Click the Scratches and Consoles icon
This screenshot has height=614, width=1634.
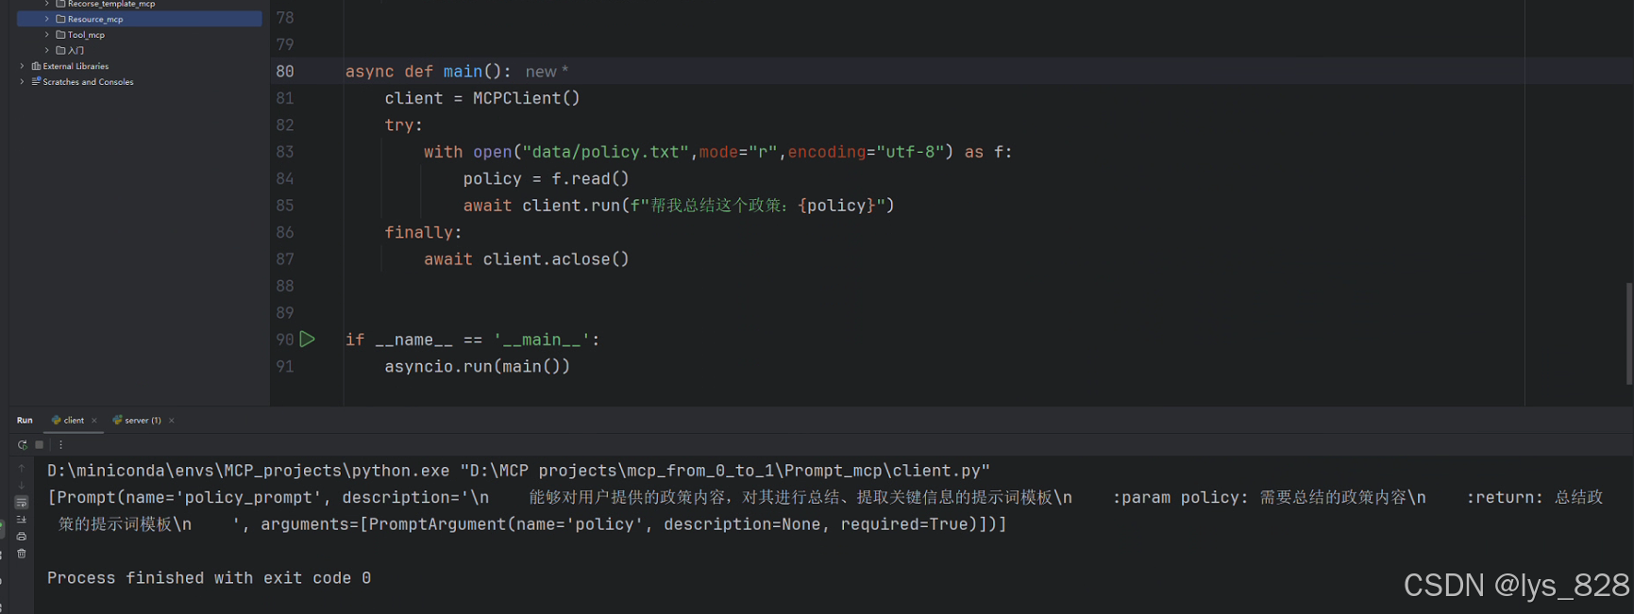(x=36, y=81)
